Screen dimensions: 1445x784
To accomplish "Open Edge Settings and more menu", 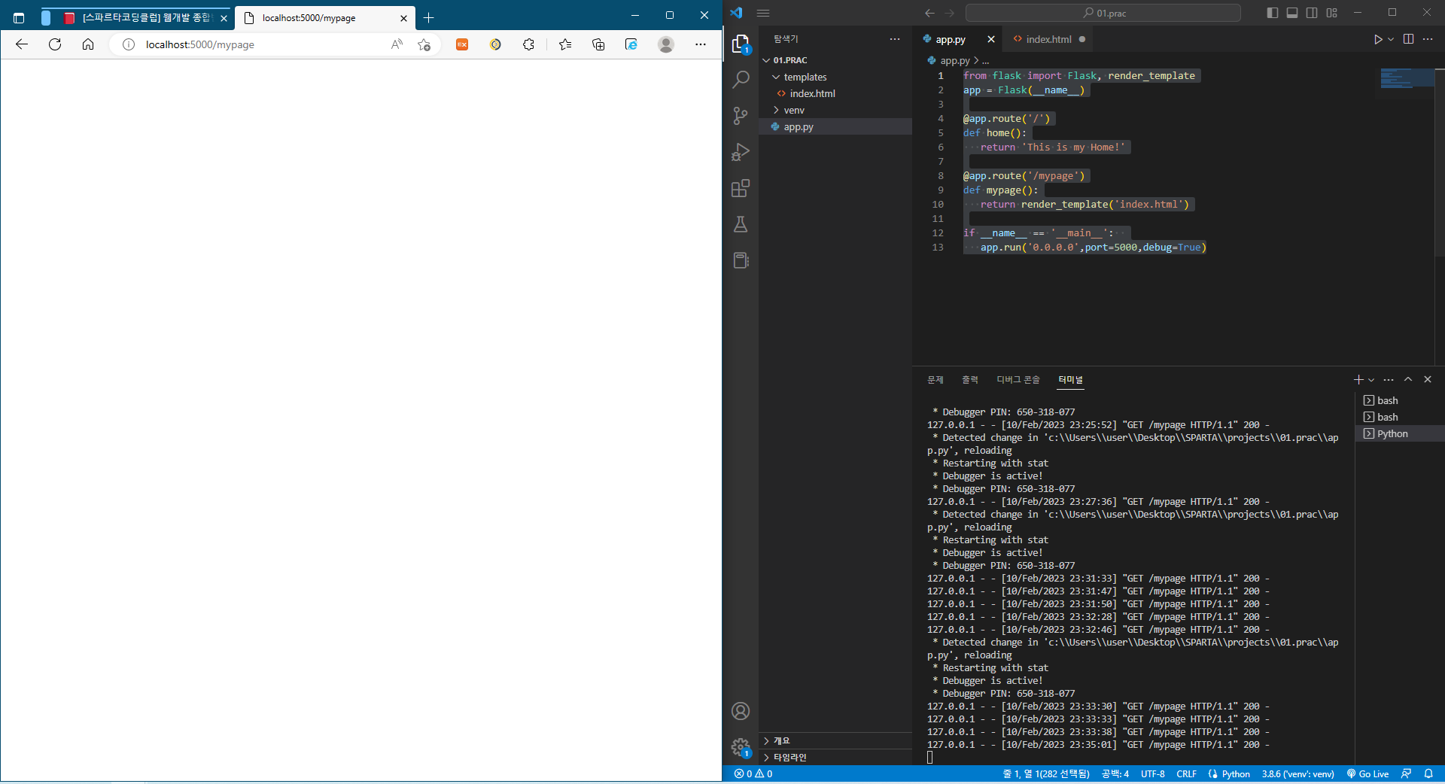I will pos(700,44).
